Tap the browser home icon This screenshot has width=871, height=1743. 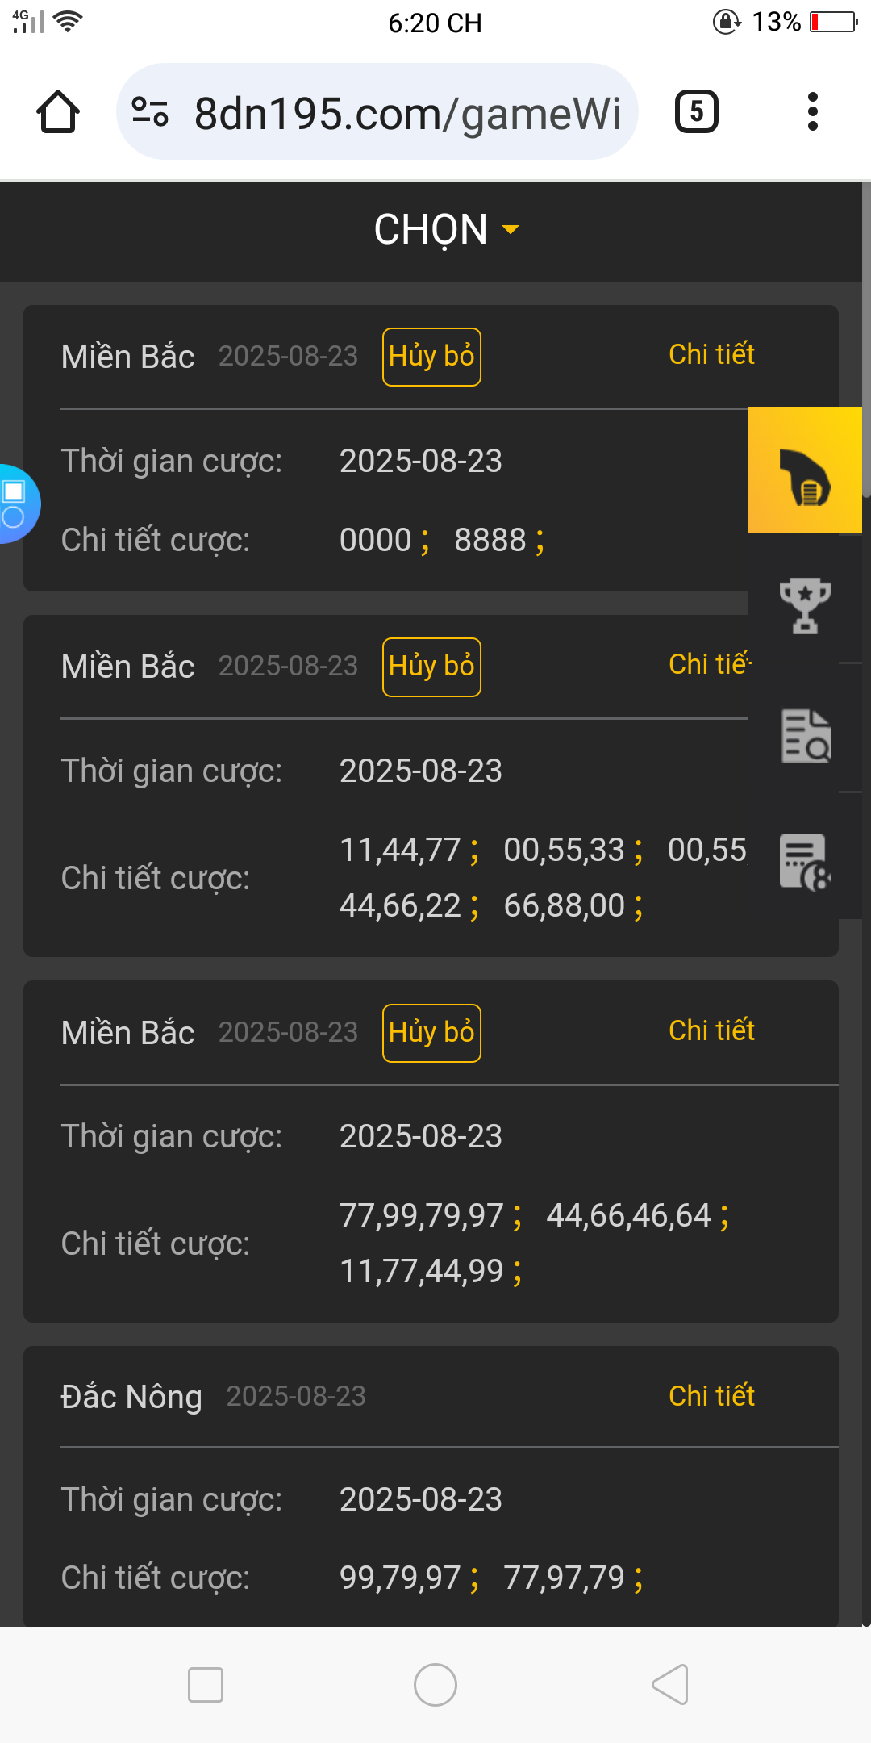[58, 111]
